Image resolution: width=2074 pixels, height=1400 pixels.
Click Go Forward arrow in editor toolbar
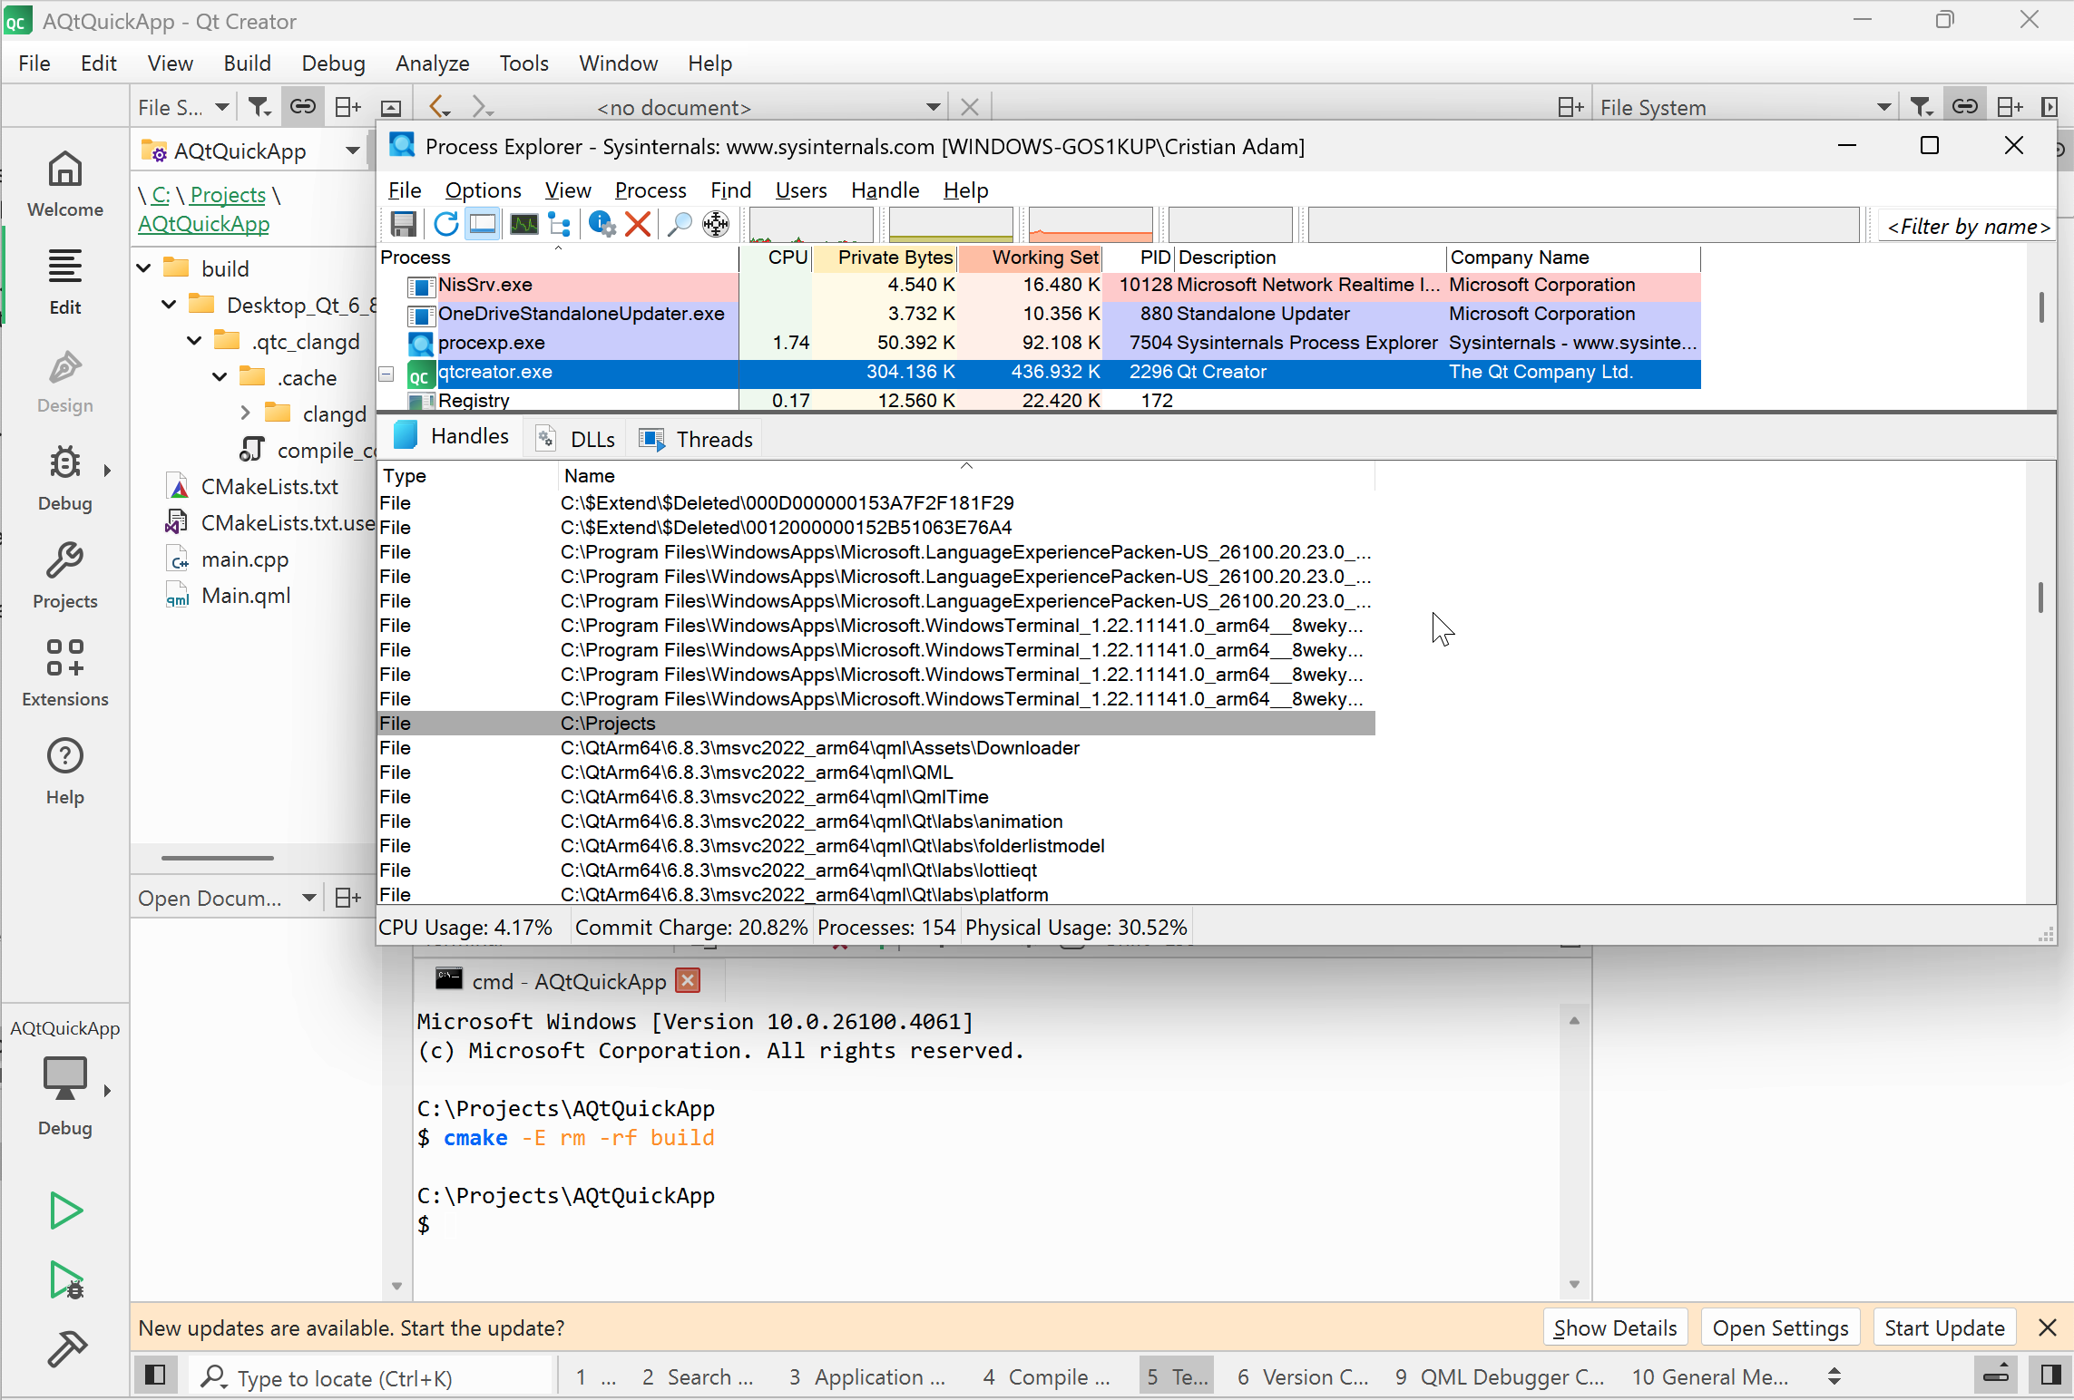[x=483, y=107]
